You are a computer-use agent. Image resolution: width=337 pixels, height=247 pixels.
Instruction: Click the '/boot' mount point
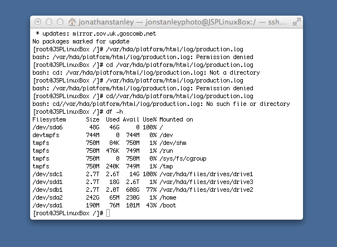click(168, 206)
